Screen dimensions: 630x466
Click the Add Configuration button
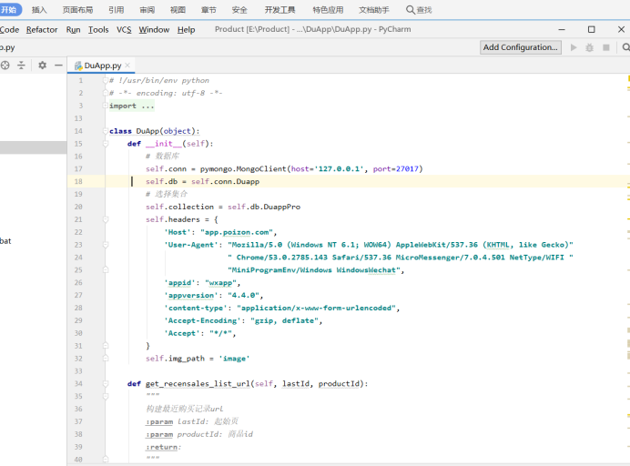tap(520, 47)
